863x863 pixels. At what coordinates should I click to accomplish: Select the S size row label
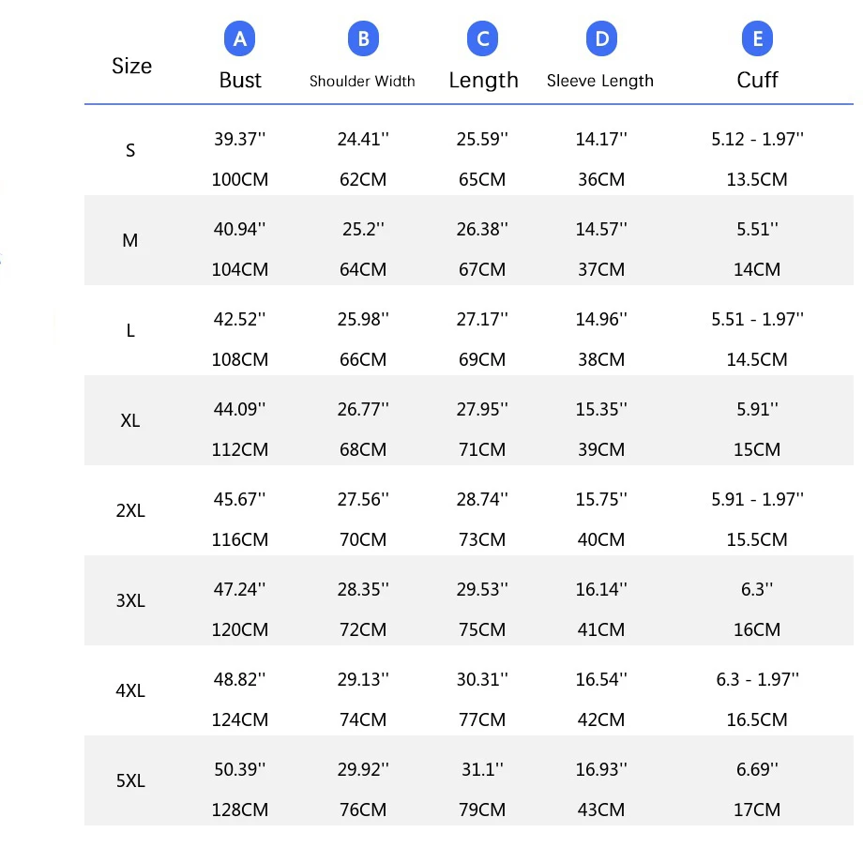click(x=130, y=150)
